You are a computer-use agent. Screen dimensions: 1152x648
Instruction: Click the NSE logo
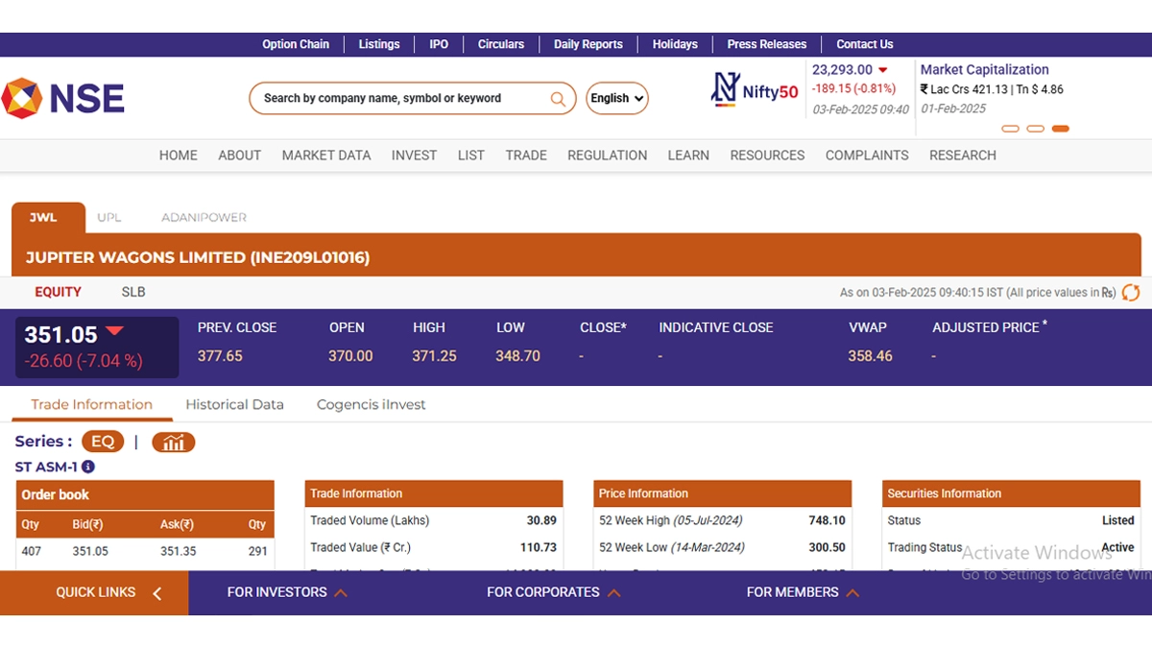point(63,98)
